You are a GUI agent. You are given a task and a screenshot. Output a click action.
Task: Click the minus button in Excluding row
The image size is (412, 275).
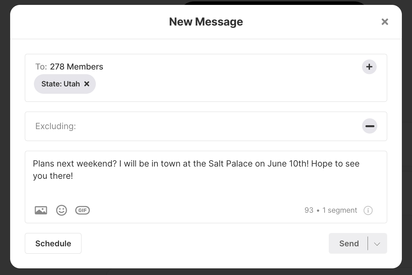click(369, 126)
